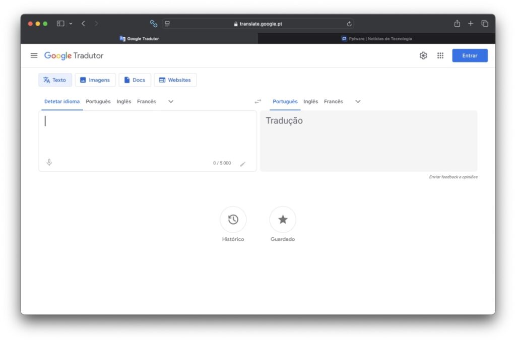Image resolution: width=516 pixels, height=342 pixels.
Task: Choose Português as source language
Action: click(98, 102)
